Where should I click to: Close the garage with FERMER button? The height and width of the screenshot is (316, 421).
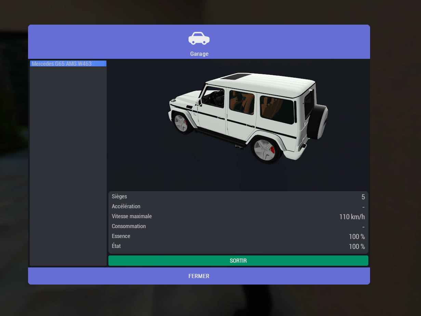pos(199,276)
